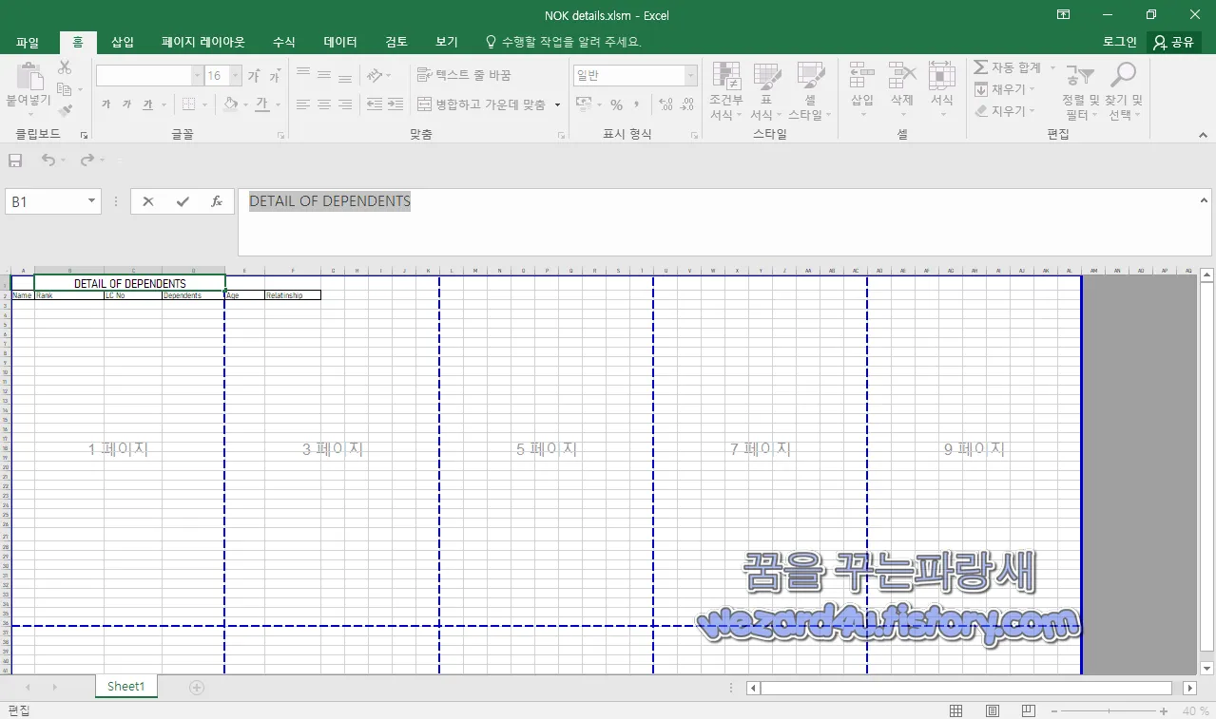Click the decrease decimal icon
The width and height of the screenshot is (1216, 719).
pos(686,104)
